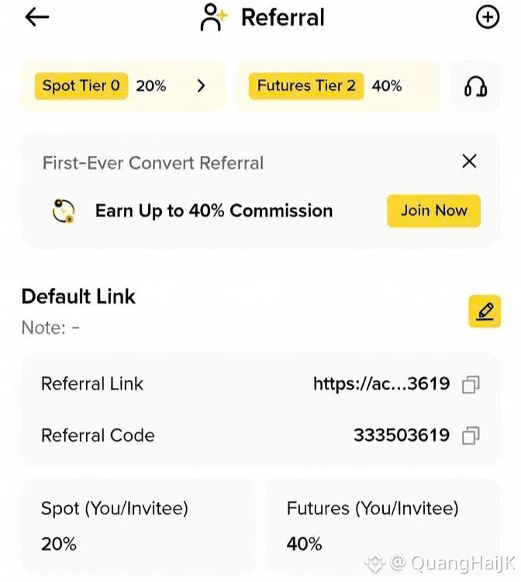Go back using the arrow icon

37,17
